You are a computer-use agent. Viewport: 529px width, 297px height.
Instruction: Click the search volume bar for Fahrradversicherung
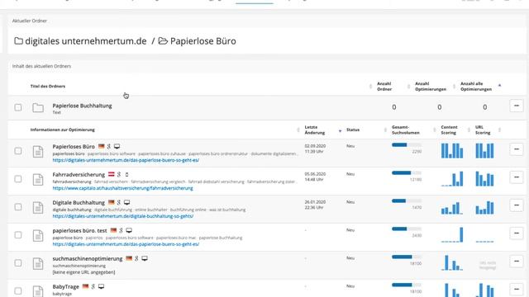tap(407, 172)
